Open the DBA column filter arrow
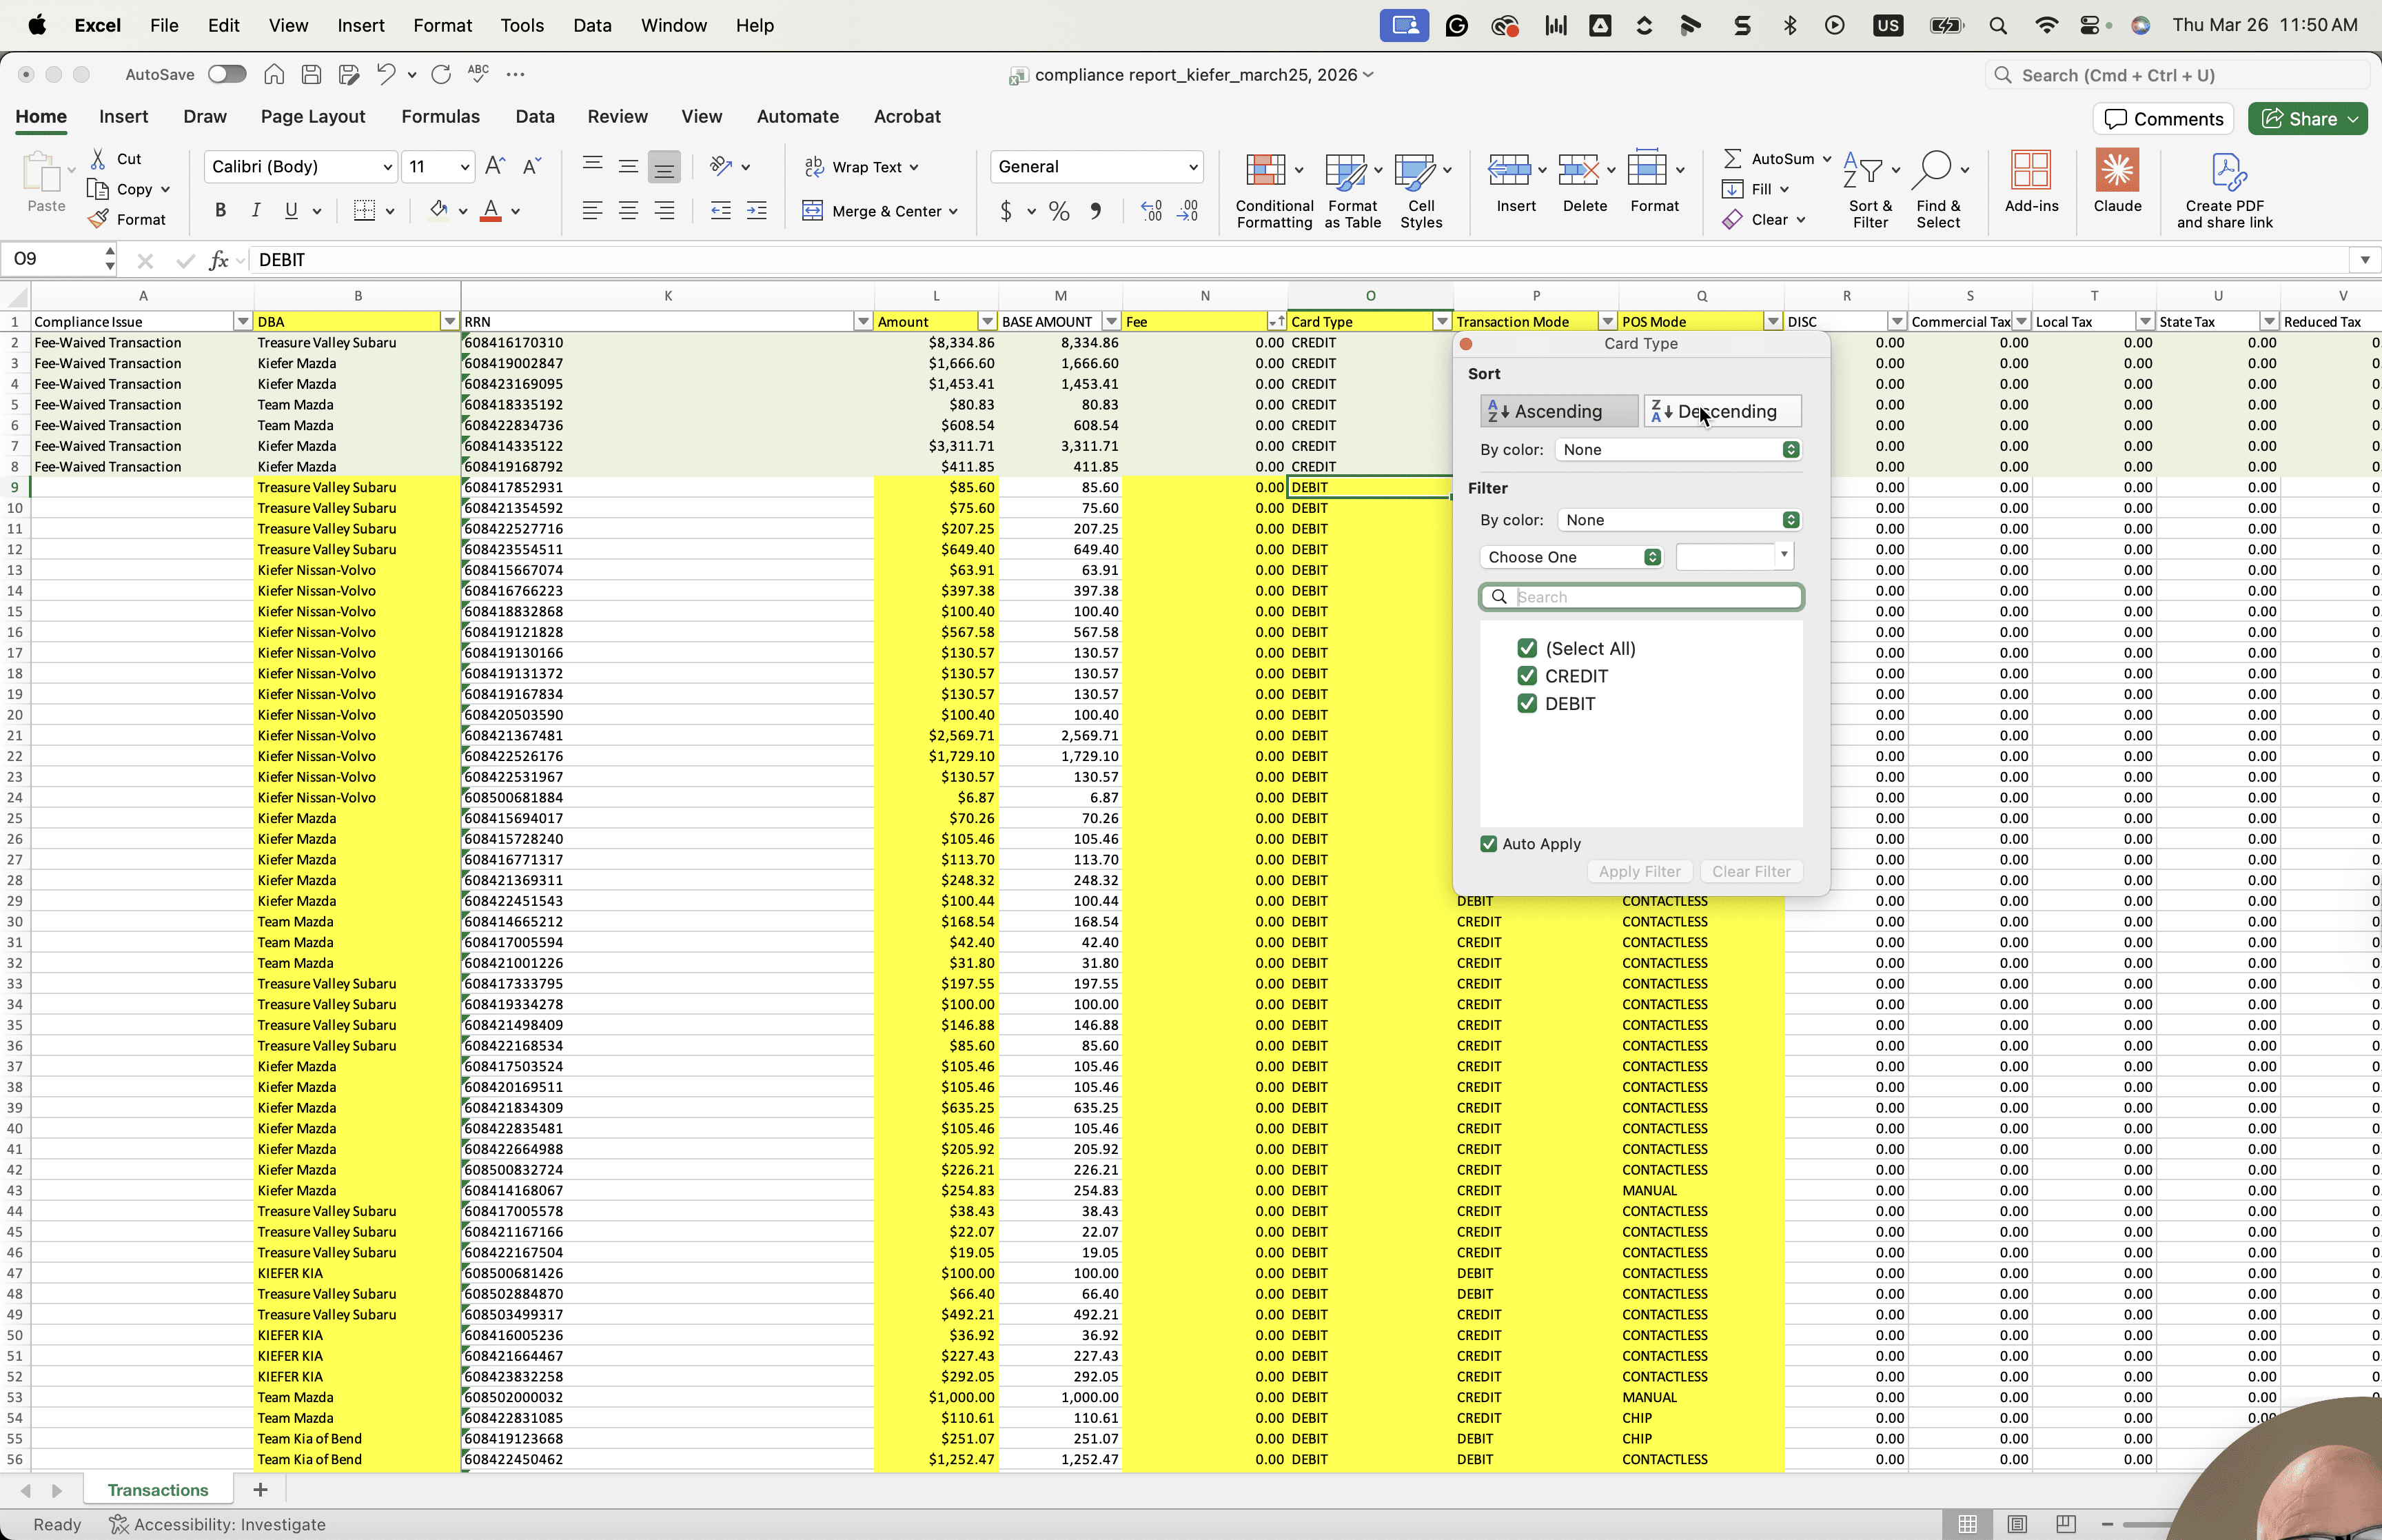Image resolution: width=2382 pixels, height=1540 pixels. click(449, 322)
